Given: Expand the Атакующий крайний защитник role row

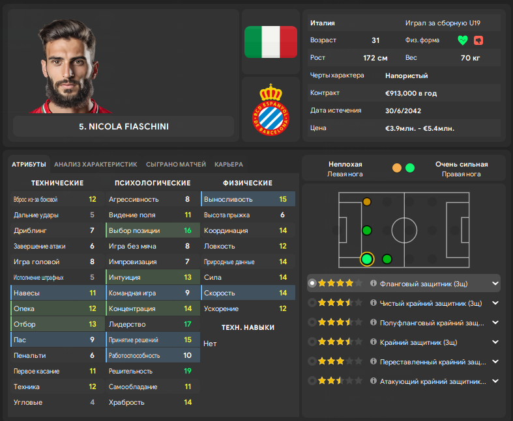Looking at the screenshot, I should tap(495, 381).
